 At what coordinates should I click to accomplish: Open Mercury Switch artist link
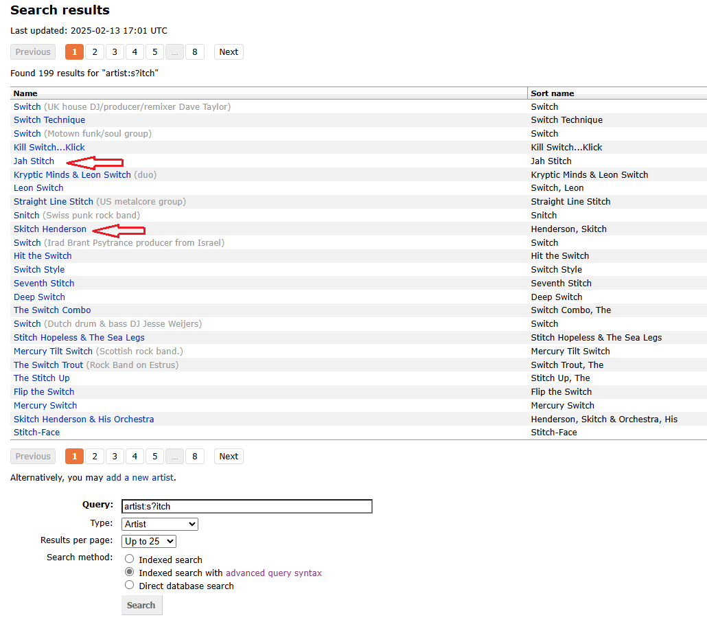[x=45, y=405]
